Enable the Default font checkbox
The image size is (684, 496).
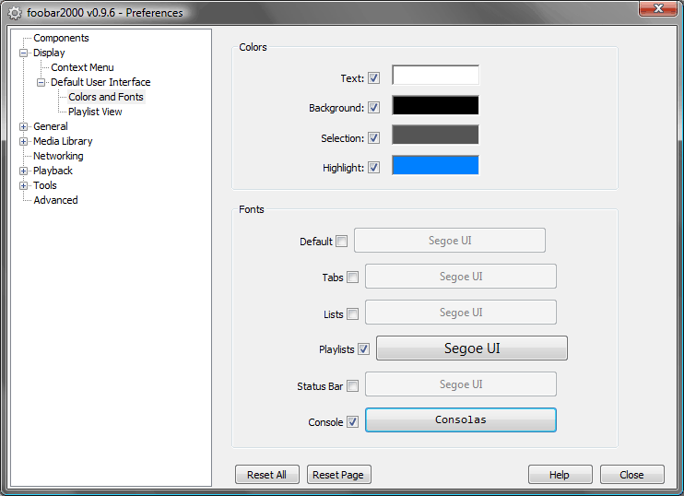coord(342,242)
